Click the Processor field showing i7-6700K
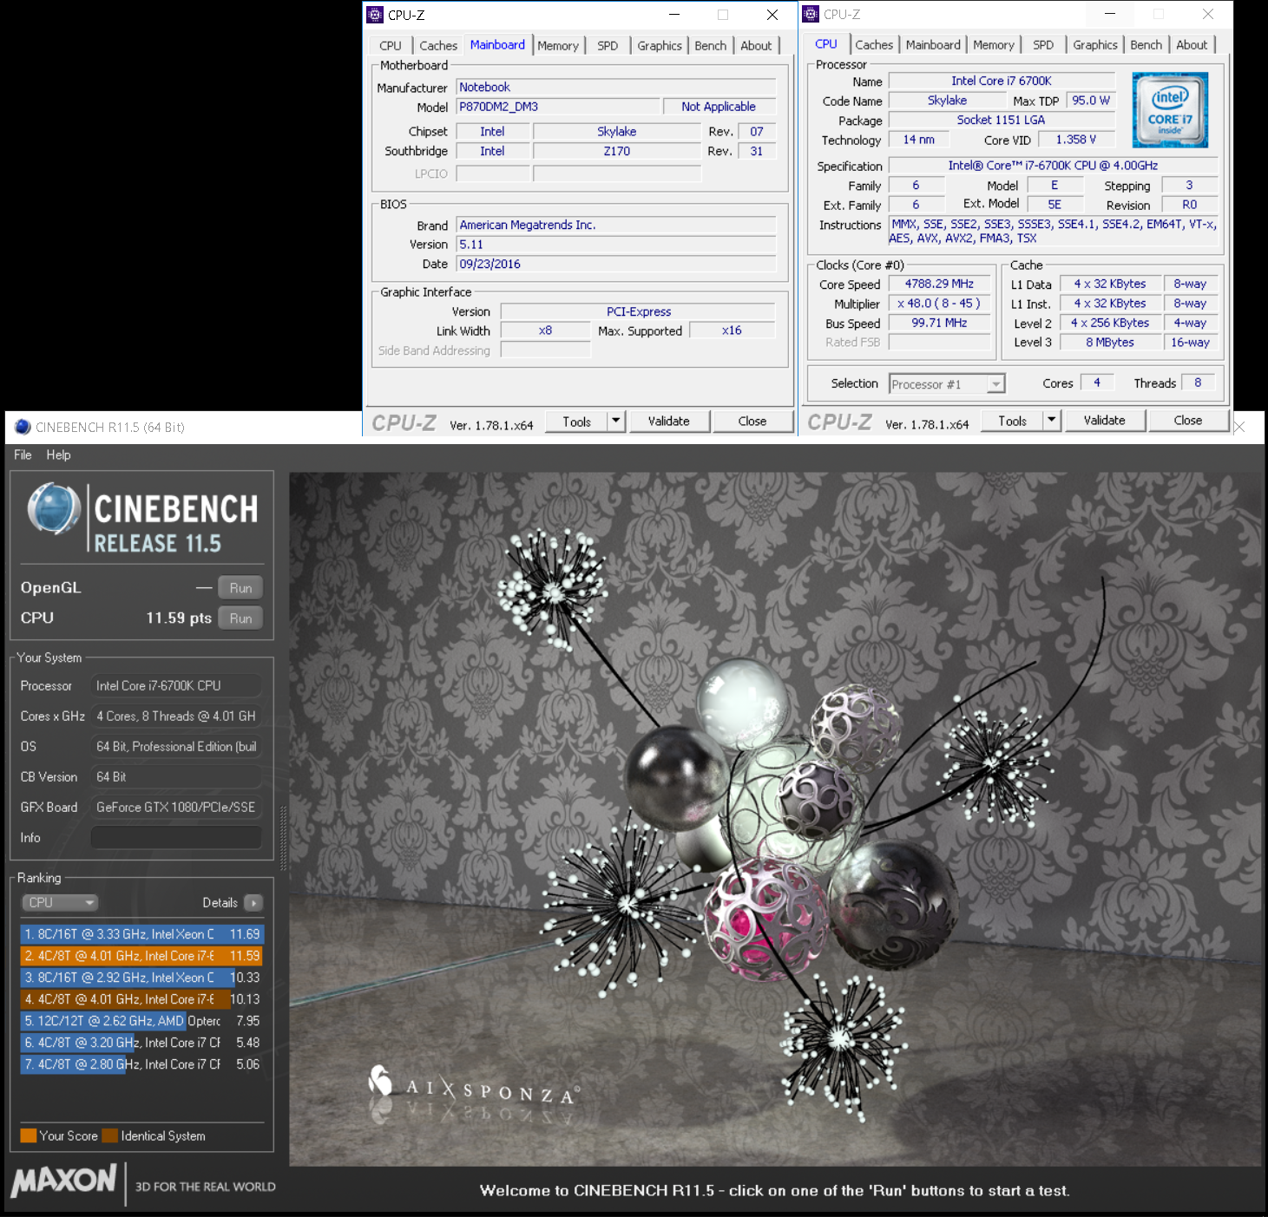This screenshot has width=1268, height=1217. coord(176,685)
